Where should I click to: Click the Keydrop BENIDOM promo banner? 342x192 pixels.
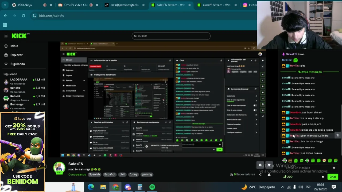[x=22, y=152]
